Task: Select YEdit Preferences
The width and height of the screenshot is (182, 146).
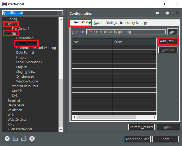Action: 20,129
